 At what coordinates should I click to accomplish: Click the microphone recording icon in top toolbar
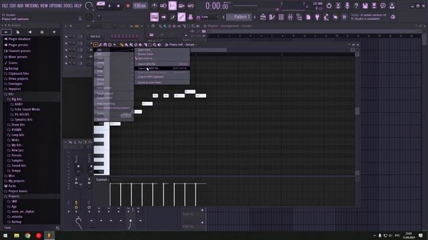(347, 5)
